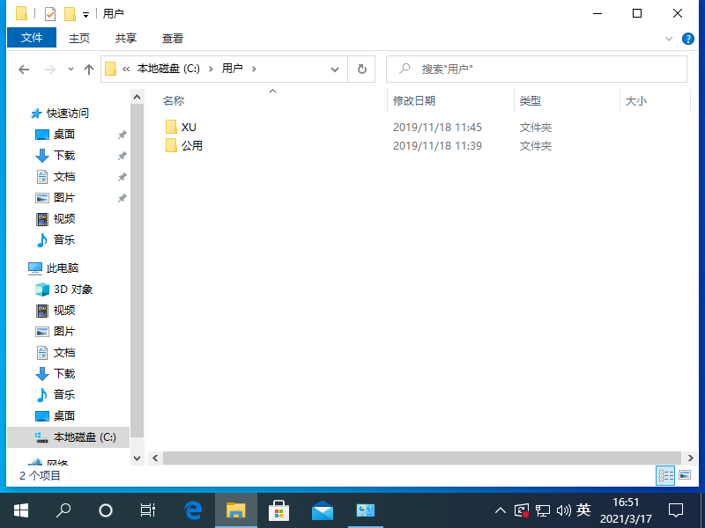Sort by 修改日期 column header
Image resolution: width=705 pixels, height=528 pixels.
click(x=414, y=100)
